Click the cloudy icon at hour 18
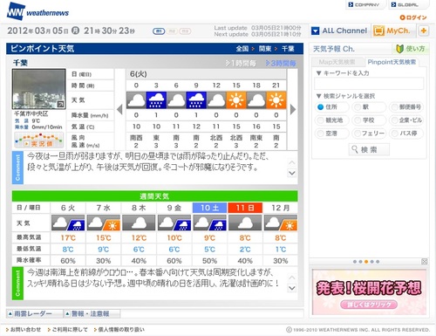 pos(256,100)
